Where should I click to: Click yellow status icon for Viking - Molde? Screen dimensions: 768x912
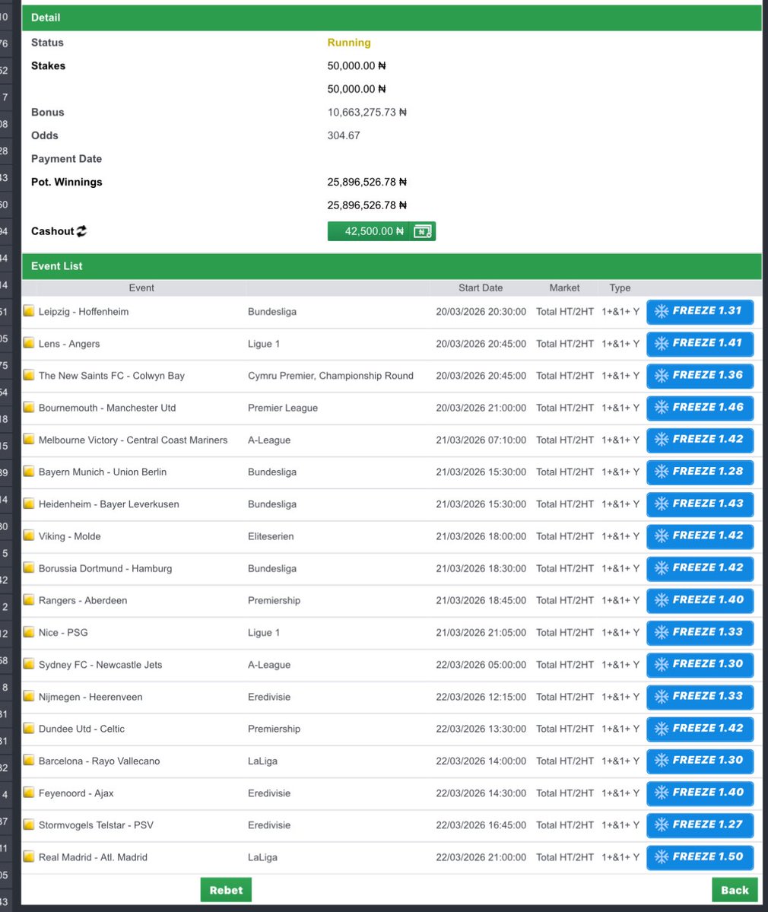(x=28, y=535)
